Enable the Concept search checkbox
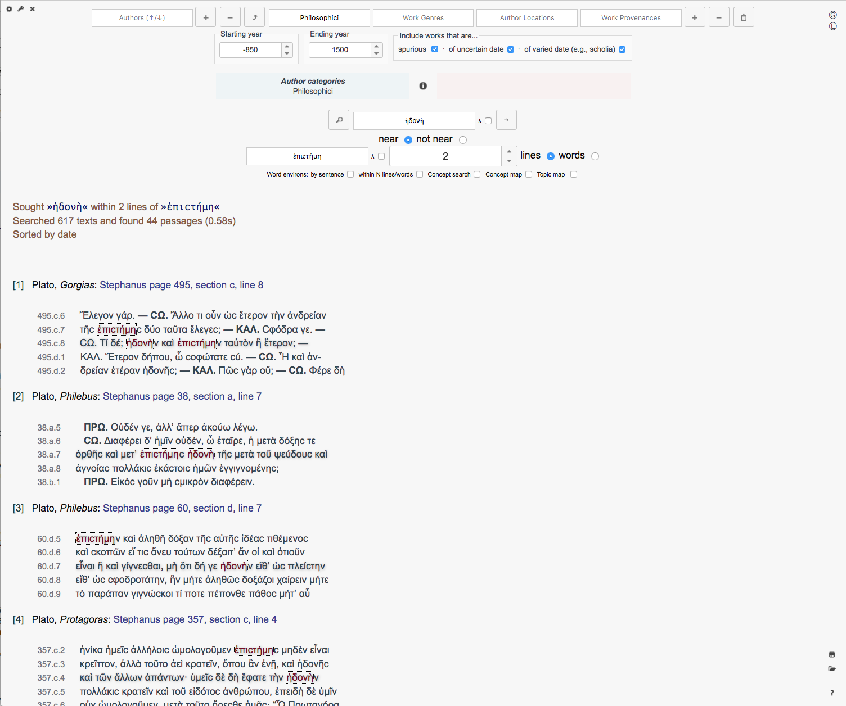The width and height of the screenshot is (846, 706). coord(477,174)
